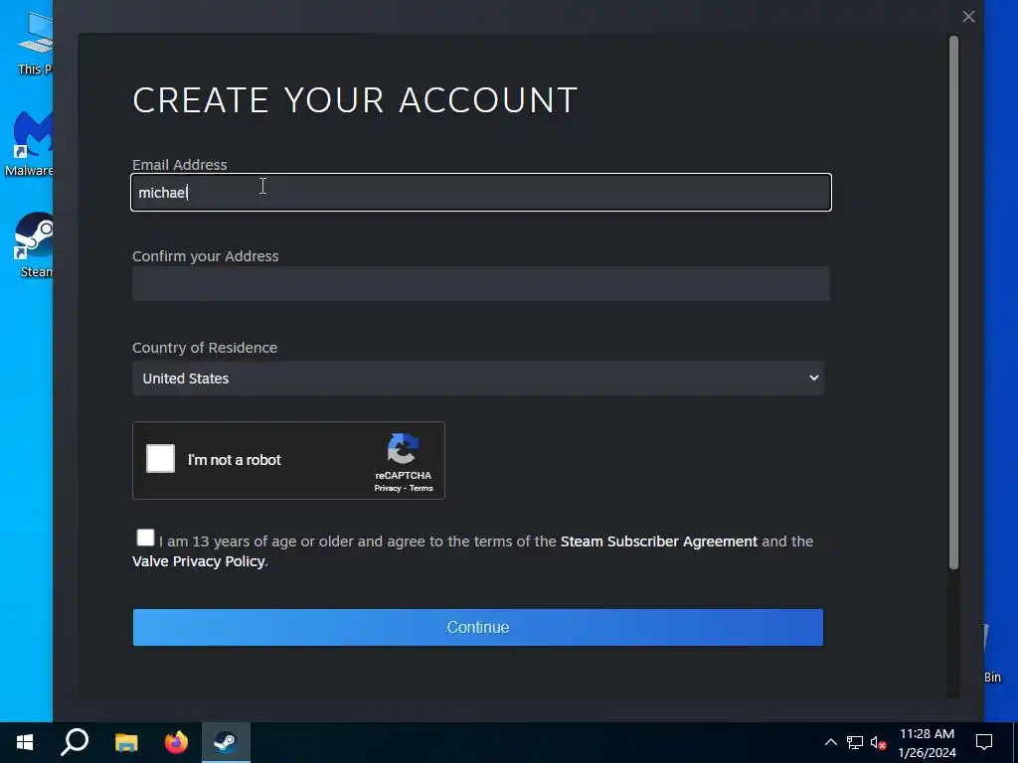Select the Steam desktop shortcut
The height and width of the screenshot is (763, 1018).
pyautogui.click(x=34, y=244)
